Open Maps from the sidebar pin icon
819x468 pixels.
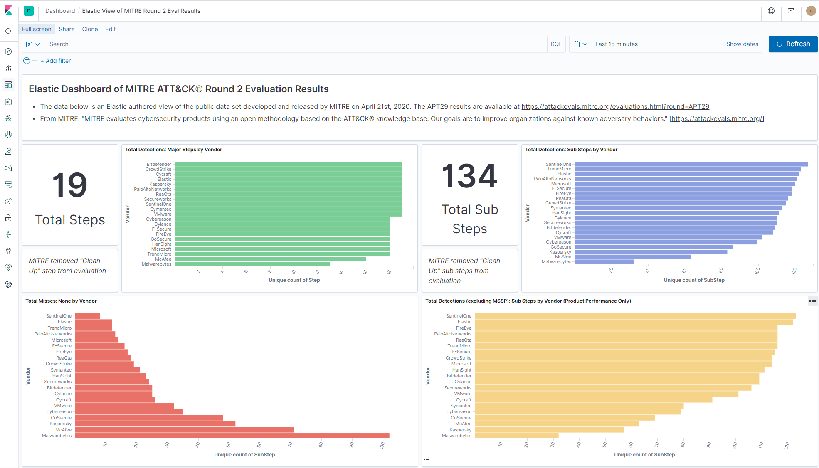pyautogui.click(x=8, y=118)
